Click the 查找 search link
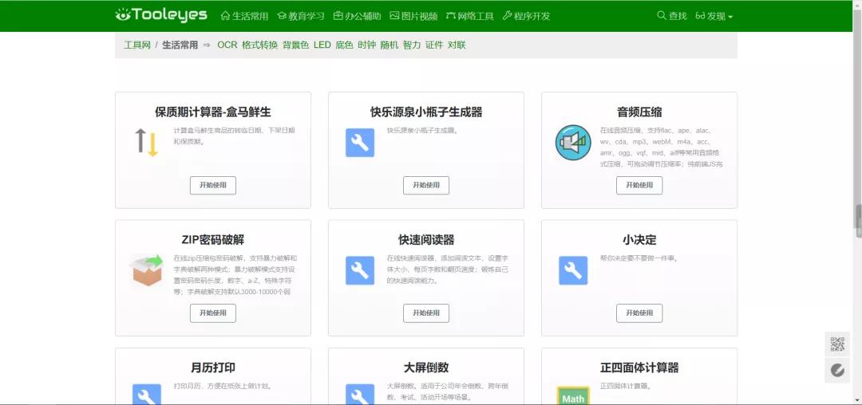This screenshot has width=862, height=405. (672, 16)
